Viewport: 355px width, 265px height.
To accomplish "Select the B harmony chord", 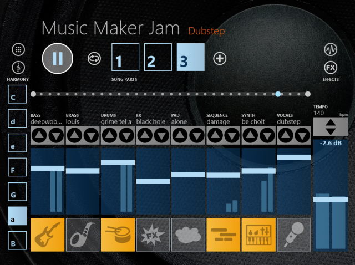I will (x=17, y=241).
